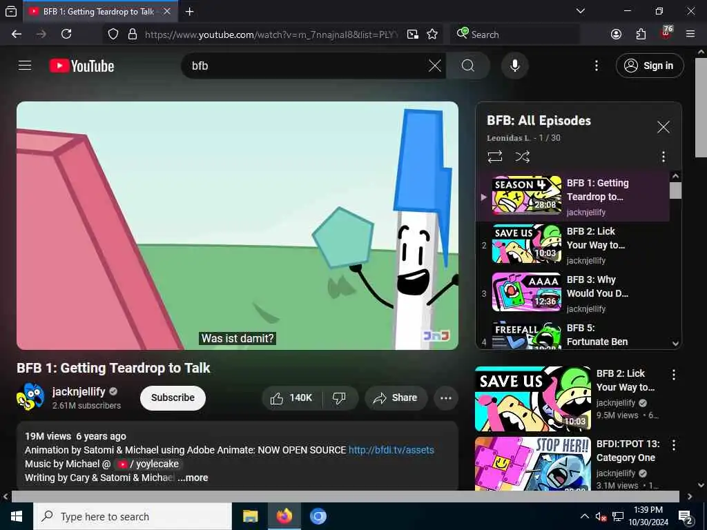
Task: Click inside the video player
Action: (238, 226)
